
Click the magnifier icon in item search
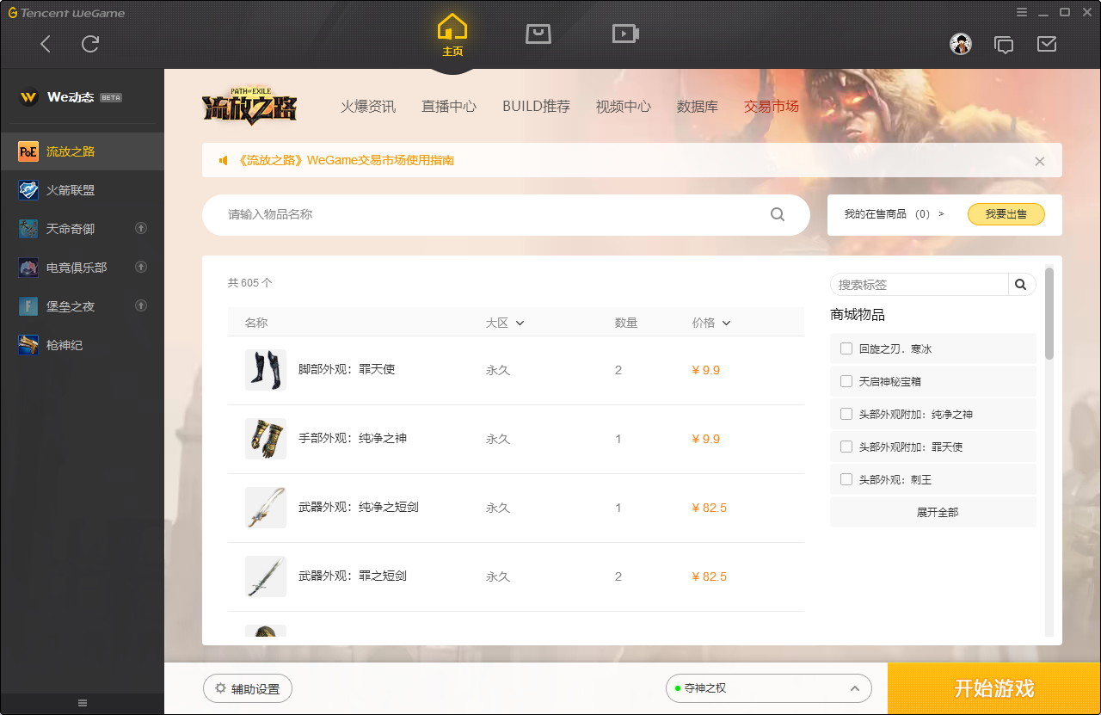tap(778, 214)
